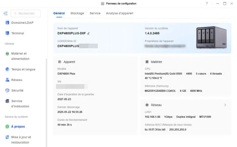
Task: Click the NAS device thumbnail image
Action: (x=212, y=38)
